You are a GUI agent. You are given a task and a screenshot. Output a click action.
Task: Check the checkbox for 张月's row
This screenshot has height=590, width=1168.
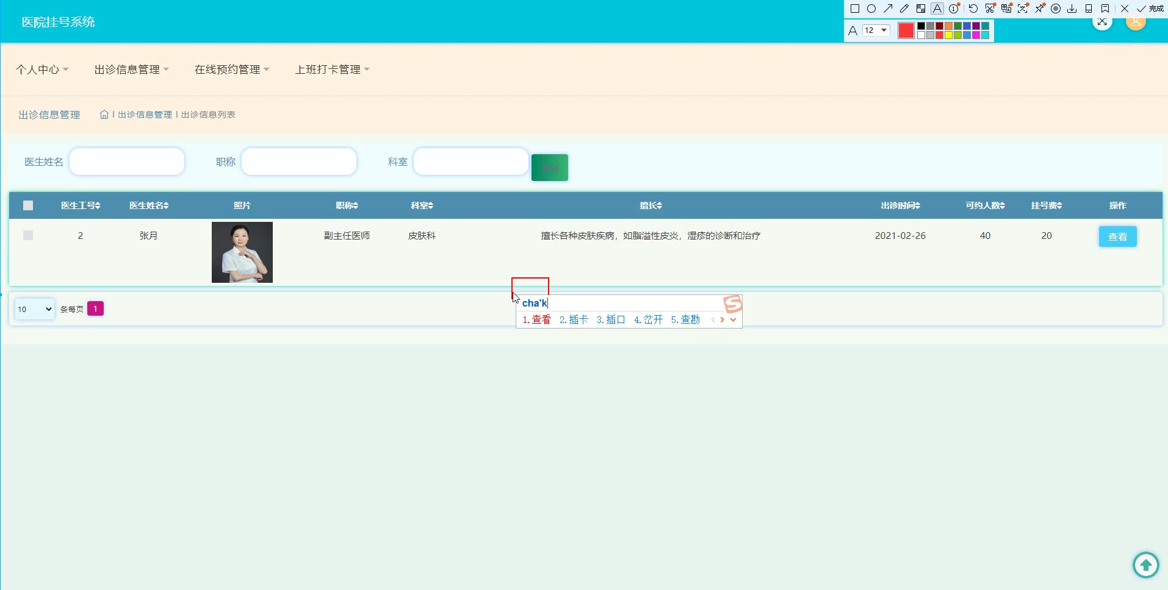point(28,235)
